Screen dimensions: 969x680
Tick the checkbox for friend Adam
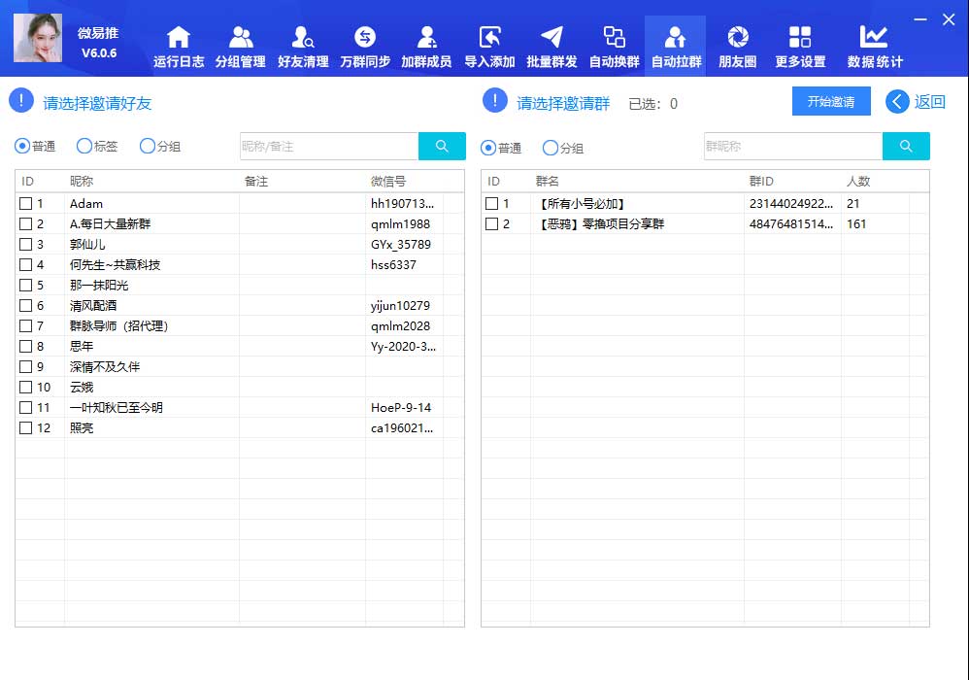(x=26, y=204)
